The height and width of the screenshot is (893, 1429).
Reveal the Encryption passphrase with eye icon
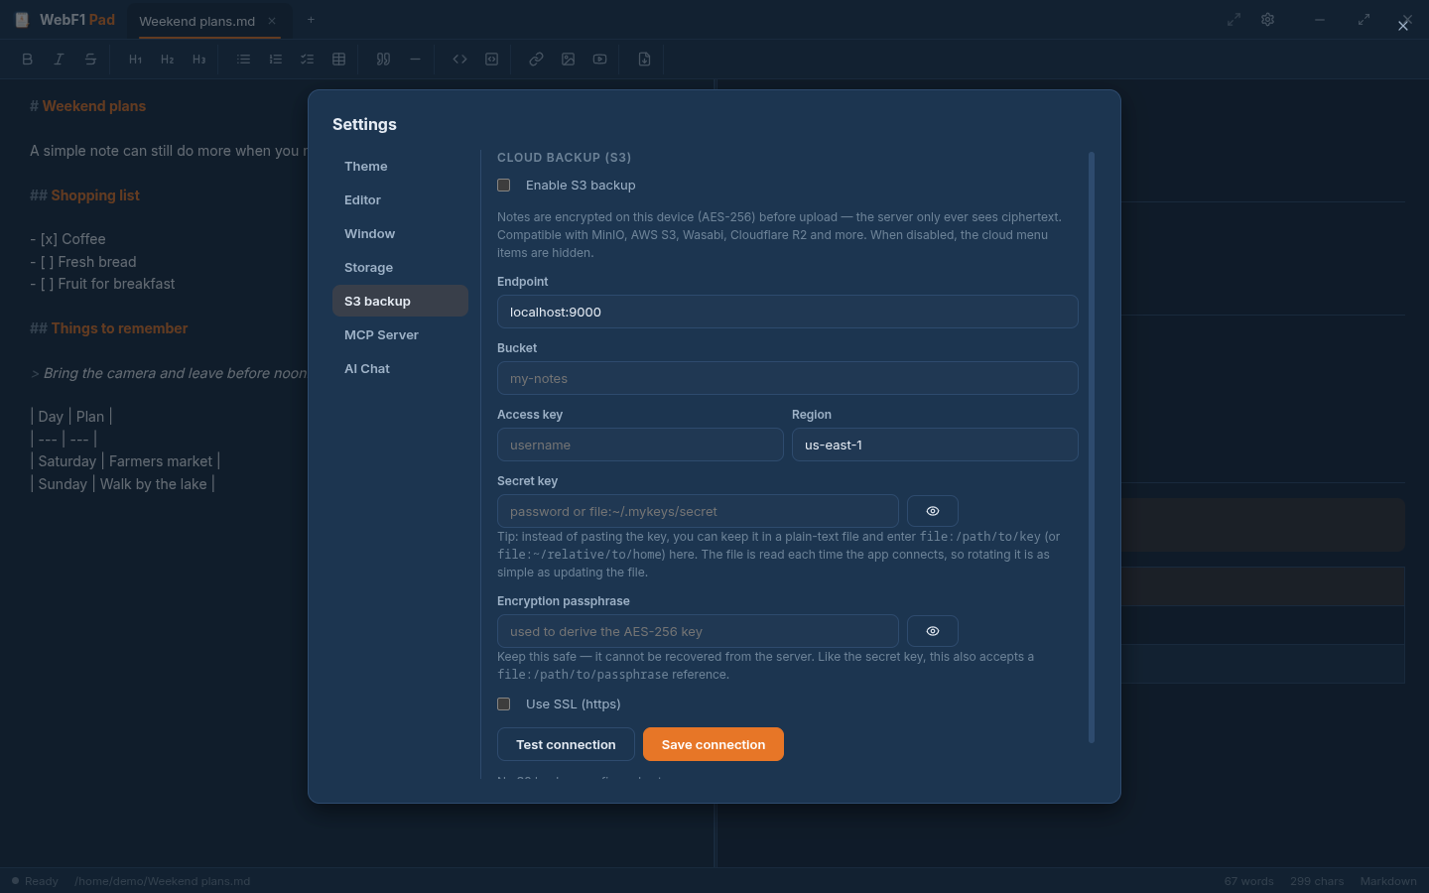(x=933, y=631)
